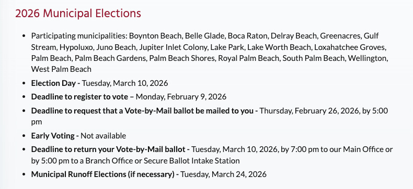Click Thursday, February 26, 2026 date text
413x189 pixels.
coord(309,111)
